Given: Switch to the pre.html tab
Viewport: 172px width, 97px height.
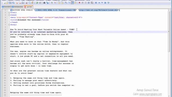Looking at the screenshot, I should [28, 7].
